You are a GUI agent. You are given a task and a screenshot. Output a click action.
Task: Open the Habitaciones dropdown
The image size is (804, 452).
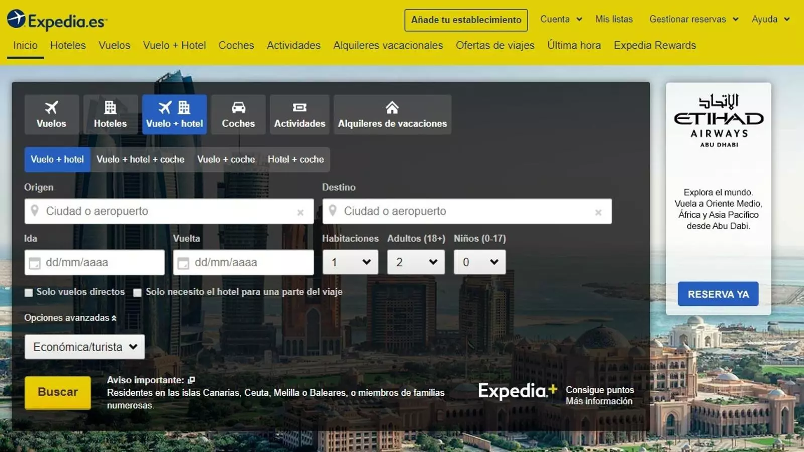coord(350,262)
